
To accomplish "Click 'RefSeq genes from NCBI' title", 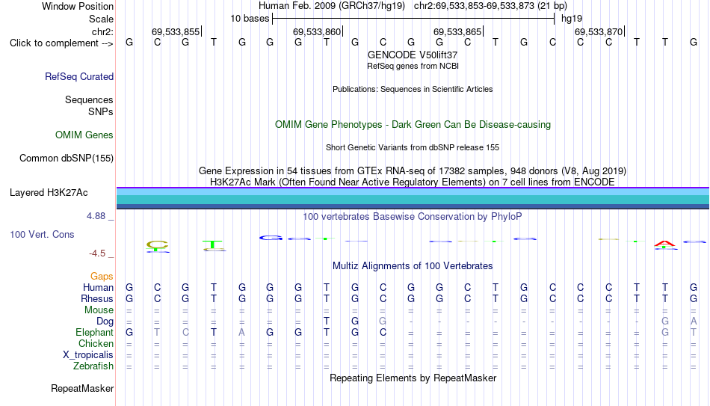I will tap(413, 66).
